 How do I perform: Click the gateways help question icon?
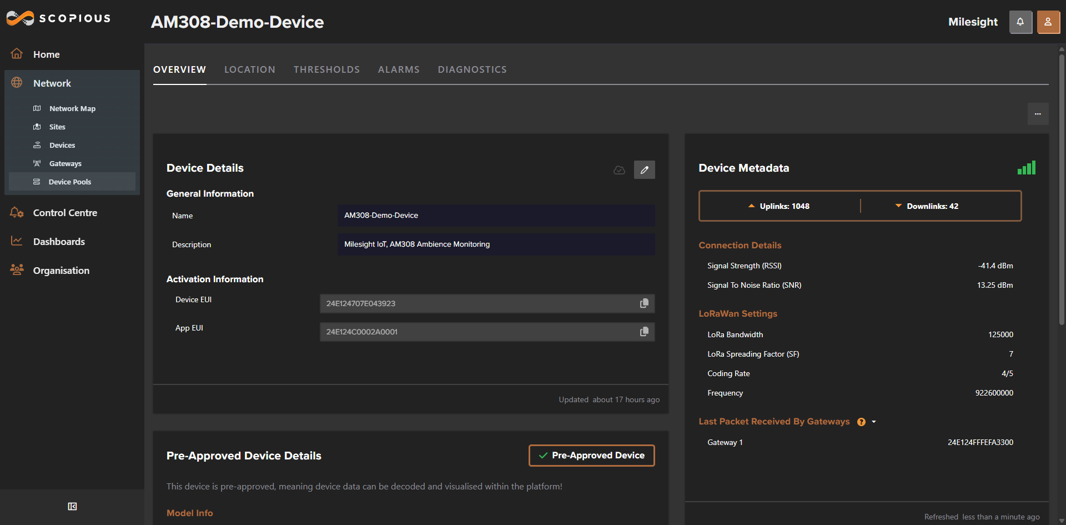tap(861, 422)
